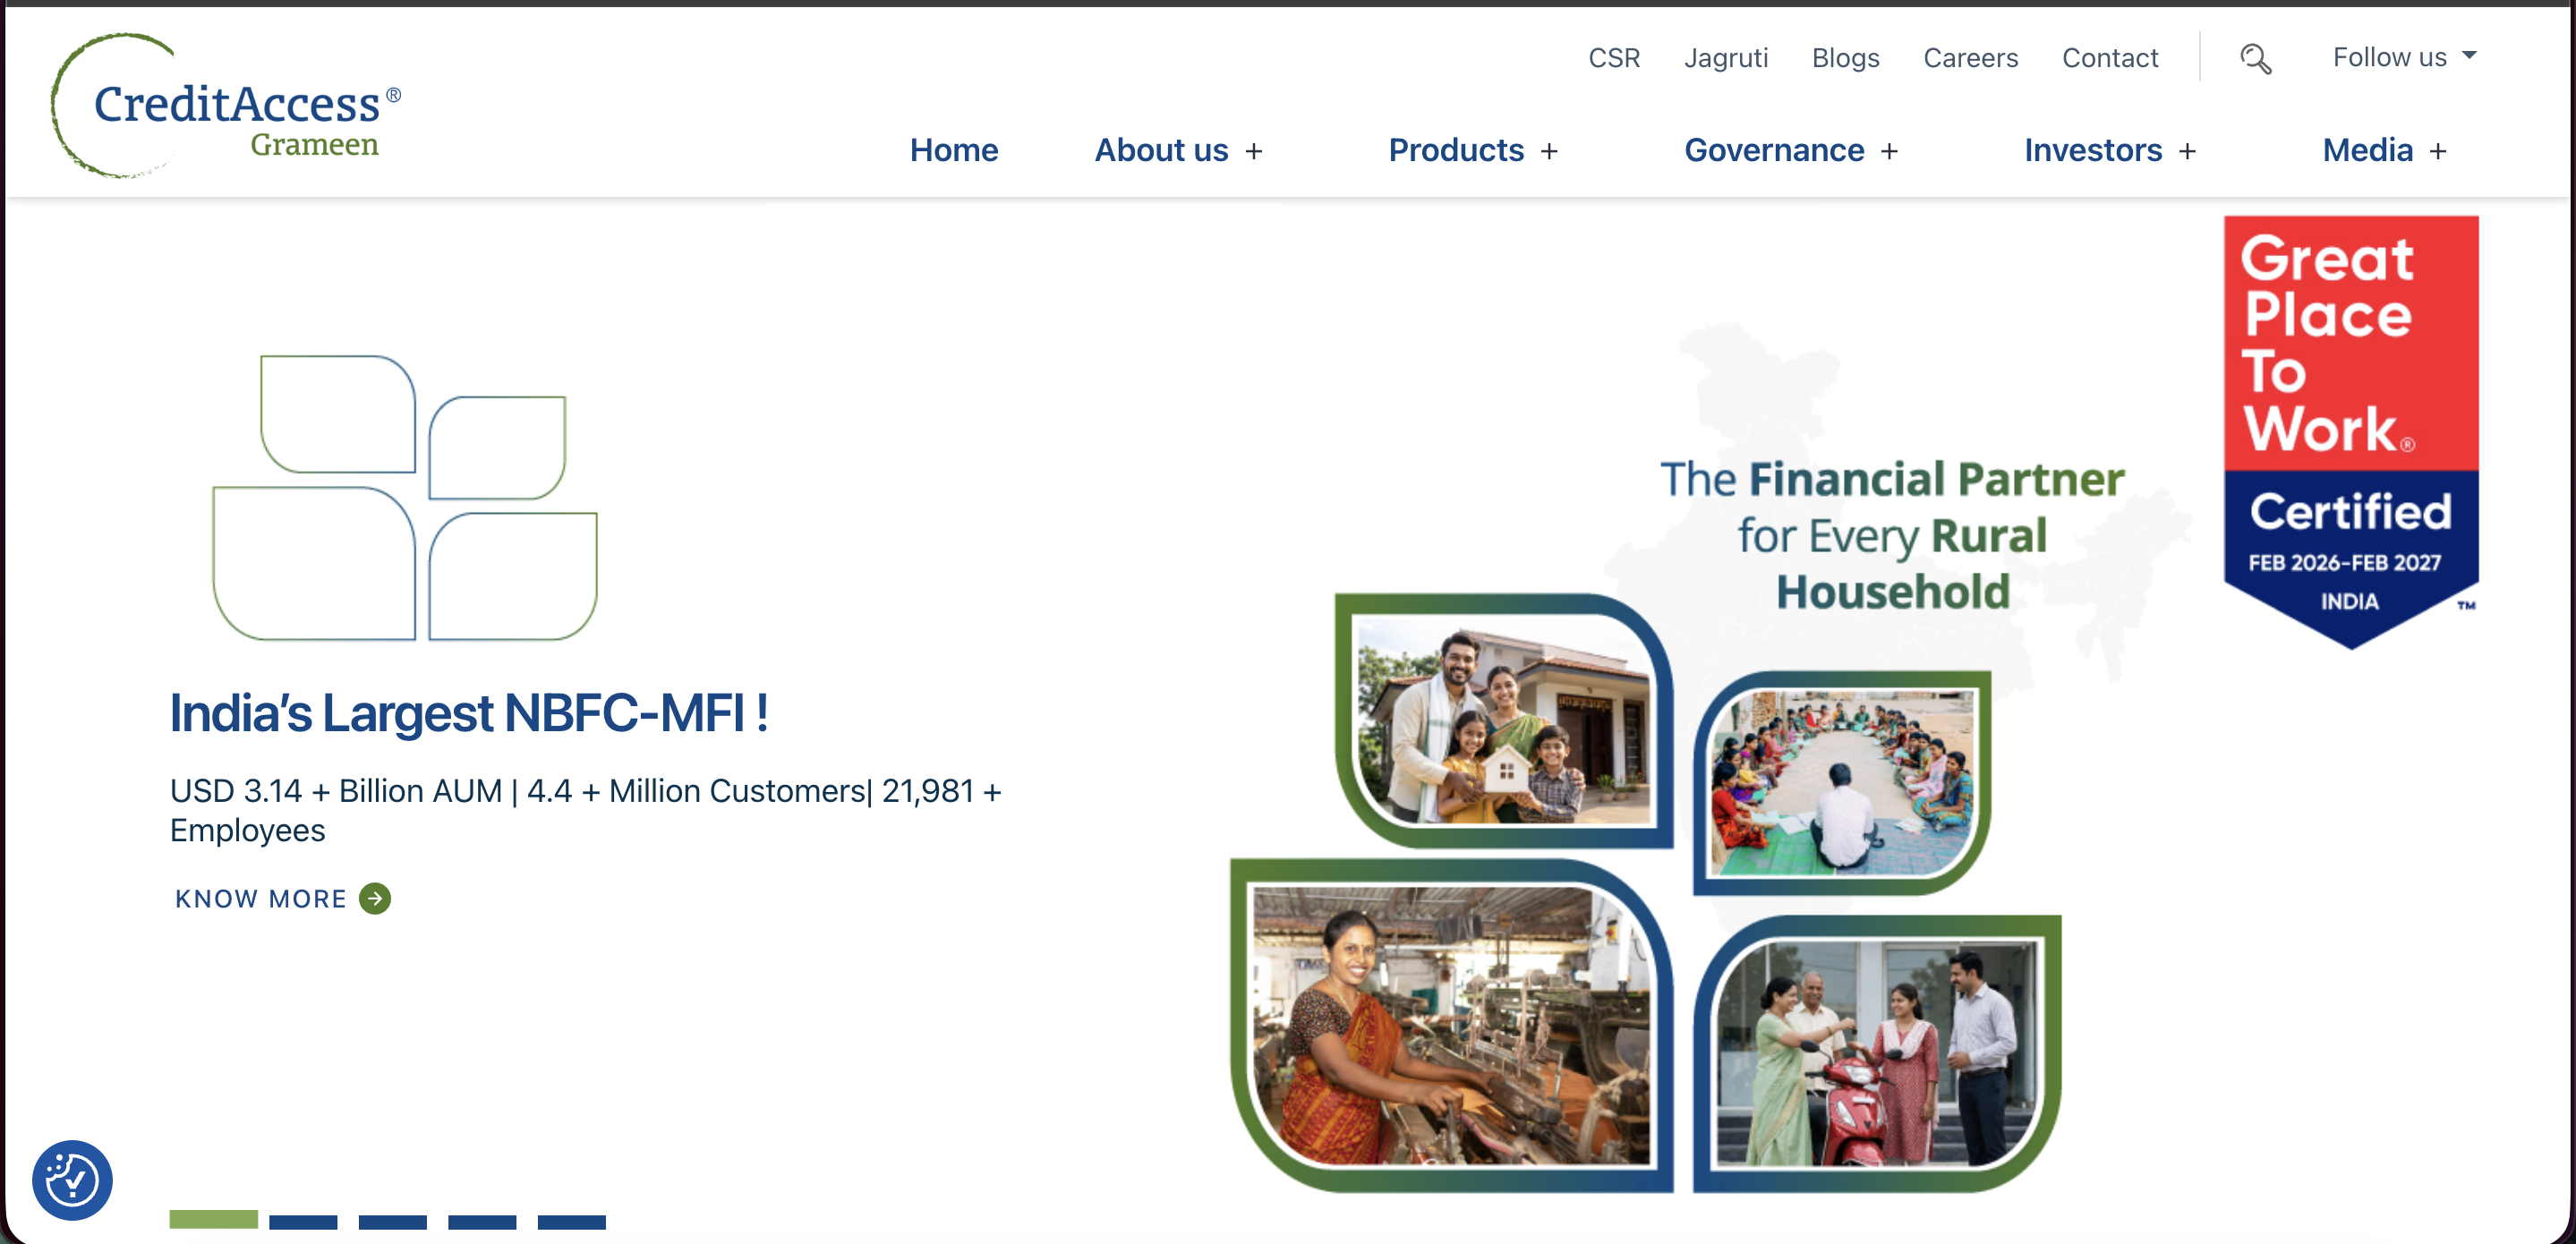2576x1244 pixels.
Task: Click the CreditAccess Grameen logo
Action: click(226, 106)
